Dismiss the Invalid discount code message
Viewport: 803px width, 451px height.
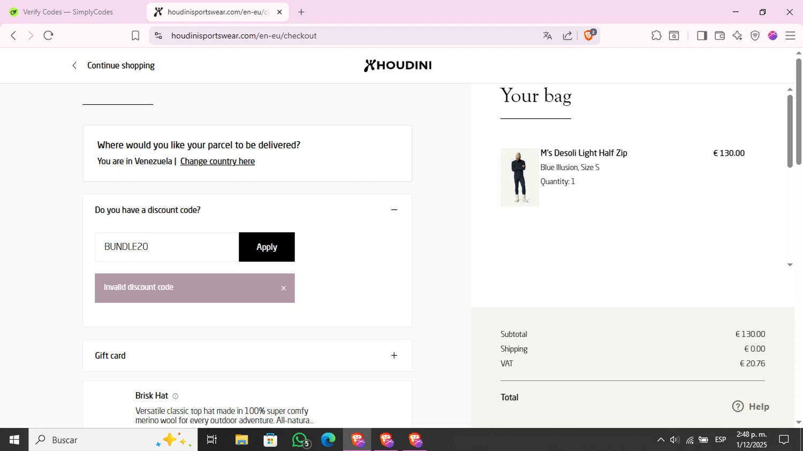click(284, 288)
